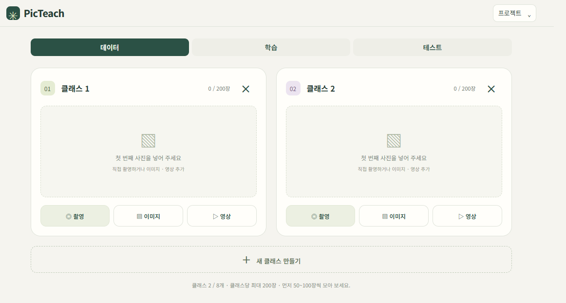Start 촬영 capture for 클래스 1

[x=75, y=216]
